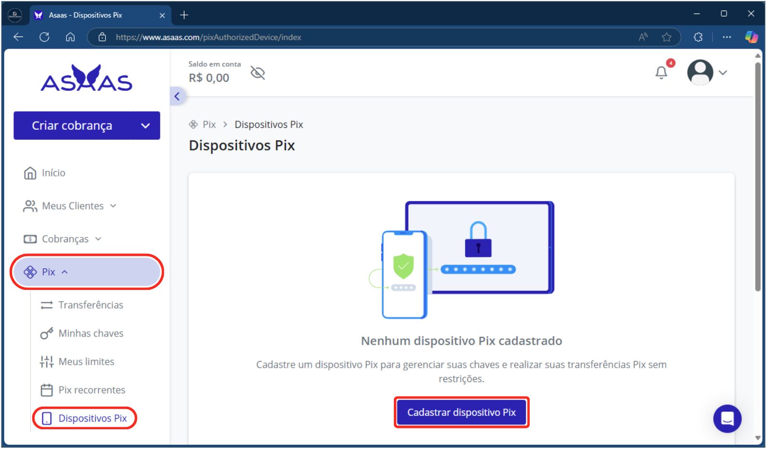Open browser extensions icon
Image resolution: width=767 pixels, height=449 pixels.
point(698,37)
